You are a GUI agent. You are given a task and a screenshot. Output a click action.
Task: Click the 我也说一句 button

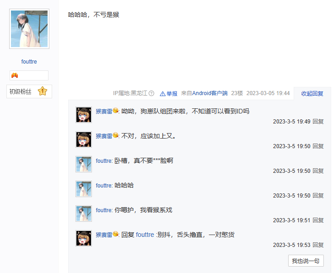click(x=306, y=261)
